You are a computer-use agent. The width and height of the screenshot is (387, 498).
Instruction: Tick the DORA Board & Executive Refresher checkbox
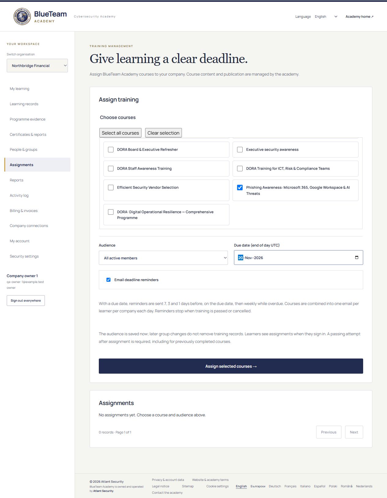coord(111,150)
